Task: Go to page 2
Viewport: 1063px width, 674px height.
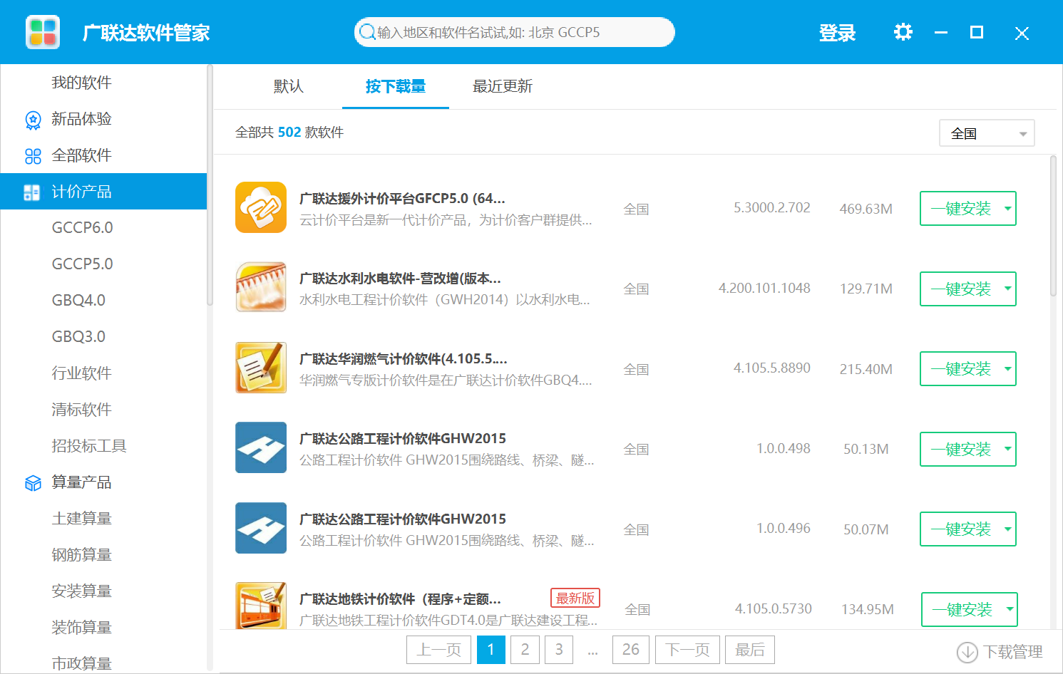Action: coord(525,650)
